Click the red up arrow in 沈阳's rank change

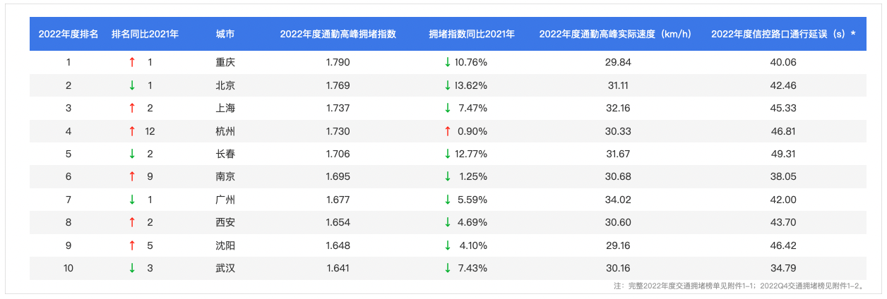[132, 245]
